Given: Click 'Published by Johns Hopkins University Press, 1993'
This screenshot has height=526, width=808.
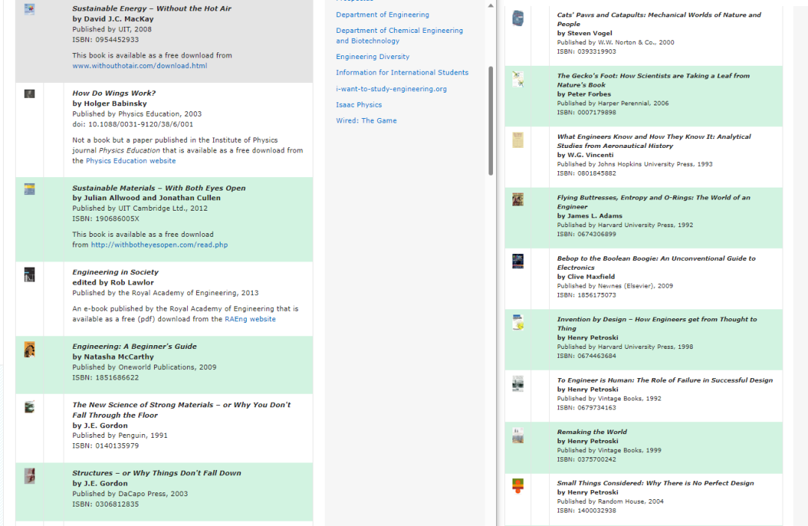Looking at the screenshot, I should pyautogui.click(x=634, y=164).
